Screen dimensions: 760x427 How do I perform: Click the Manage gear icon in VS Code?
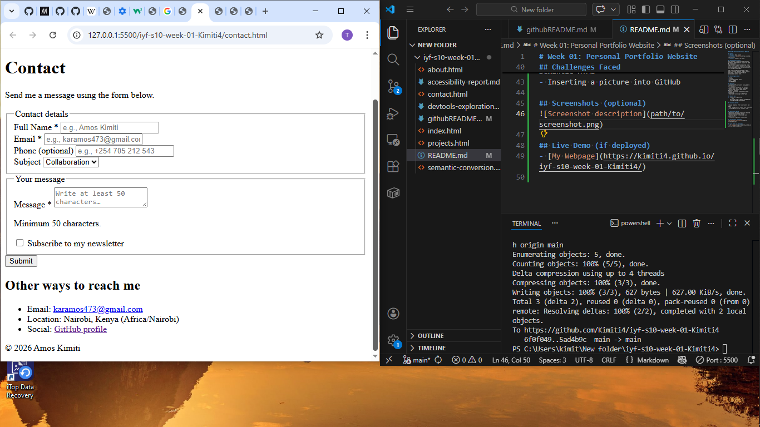393,340
